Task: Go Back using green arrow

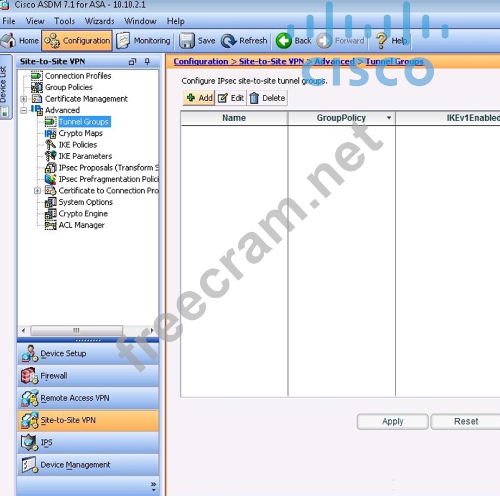Action: point(284,41)
